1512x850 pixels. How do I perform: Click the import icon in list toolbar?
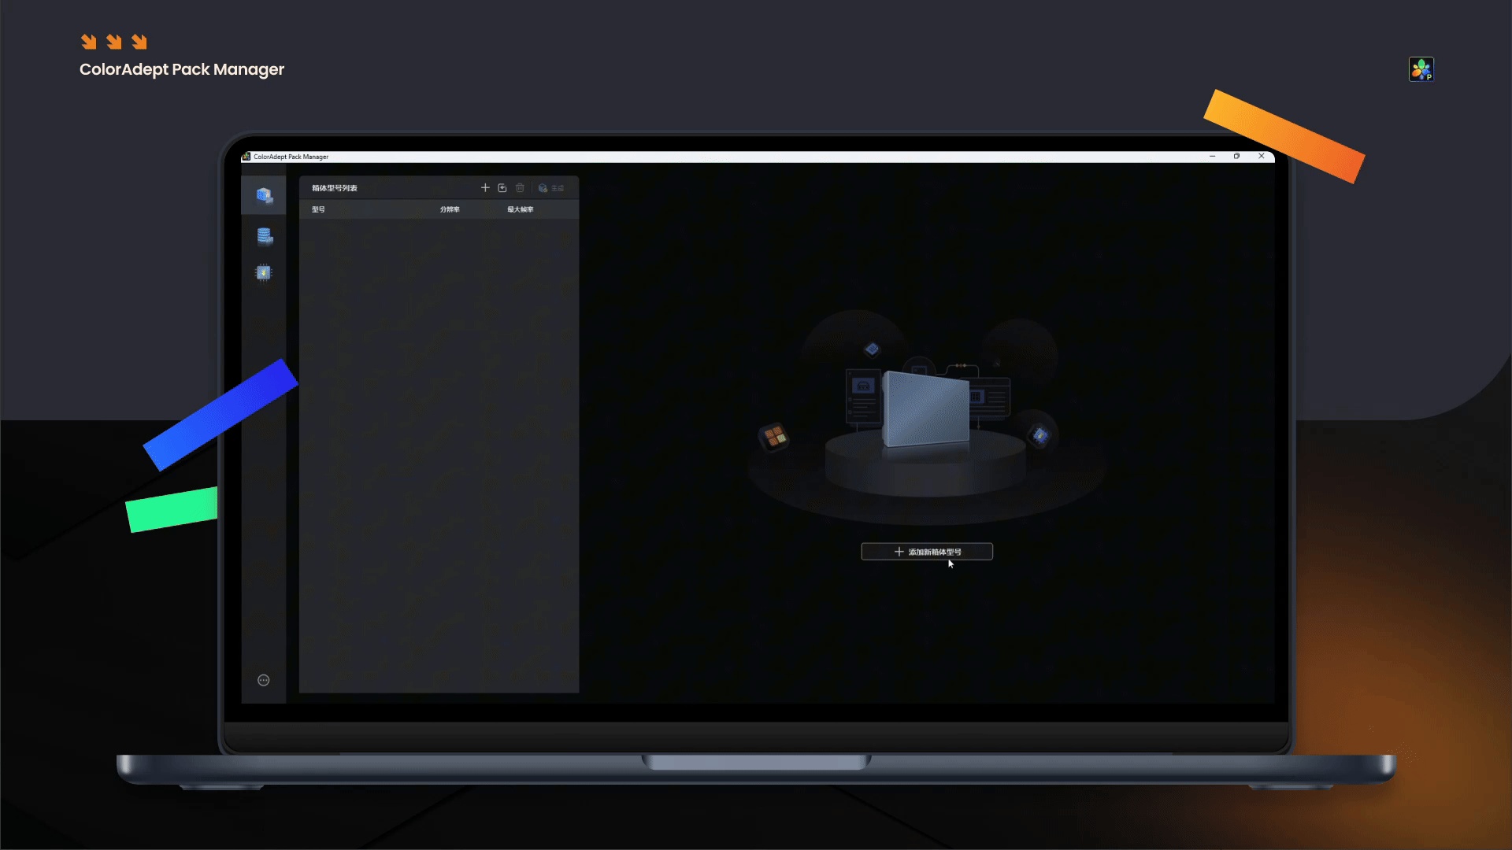click(x=502, y=188)
